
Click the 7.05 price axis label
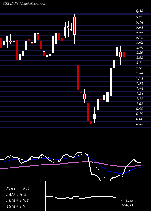[x=140, y=104]
